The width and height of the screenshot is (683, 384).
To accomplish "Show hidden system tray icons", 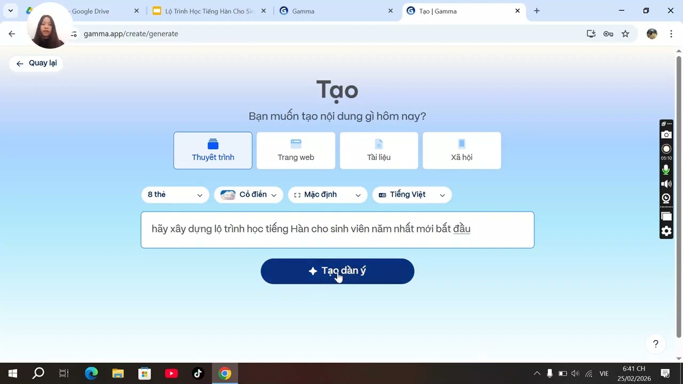I will pyautogui.click(x=537, y=373).
